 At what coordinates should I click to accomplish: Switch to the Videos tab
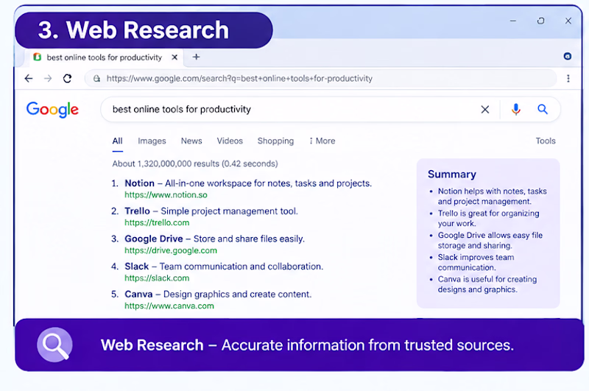(x=230, y=141)
